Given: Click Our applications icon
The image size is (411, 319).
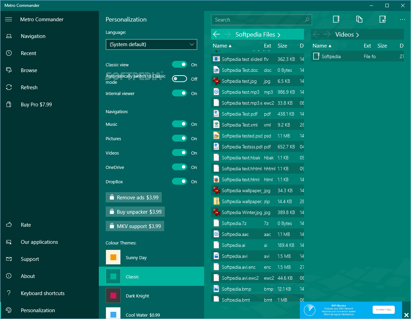Looking at the screenshot, I should point(9,242).
